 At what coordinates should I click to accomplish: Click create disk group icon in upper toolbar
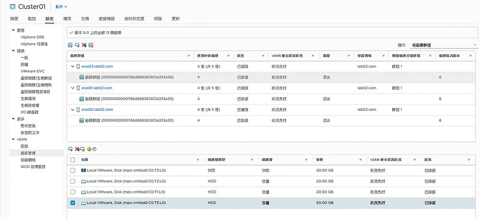click(77, 45)
